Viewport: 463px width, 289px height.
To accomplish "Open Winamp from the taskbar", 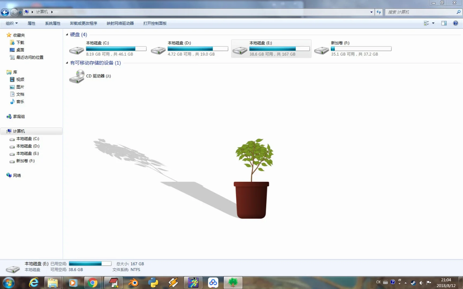I will click(173, 282).
